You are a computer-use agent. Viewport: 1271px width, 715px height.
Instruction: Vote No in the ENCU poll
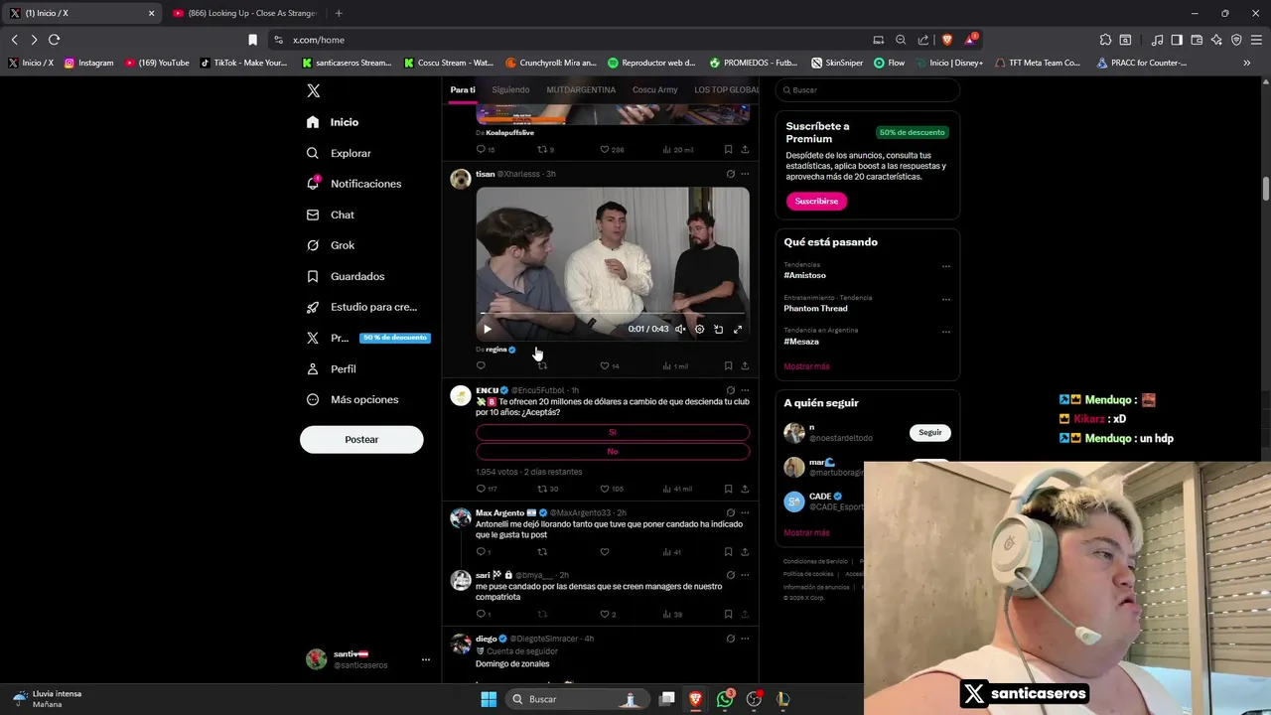(613, 452)
